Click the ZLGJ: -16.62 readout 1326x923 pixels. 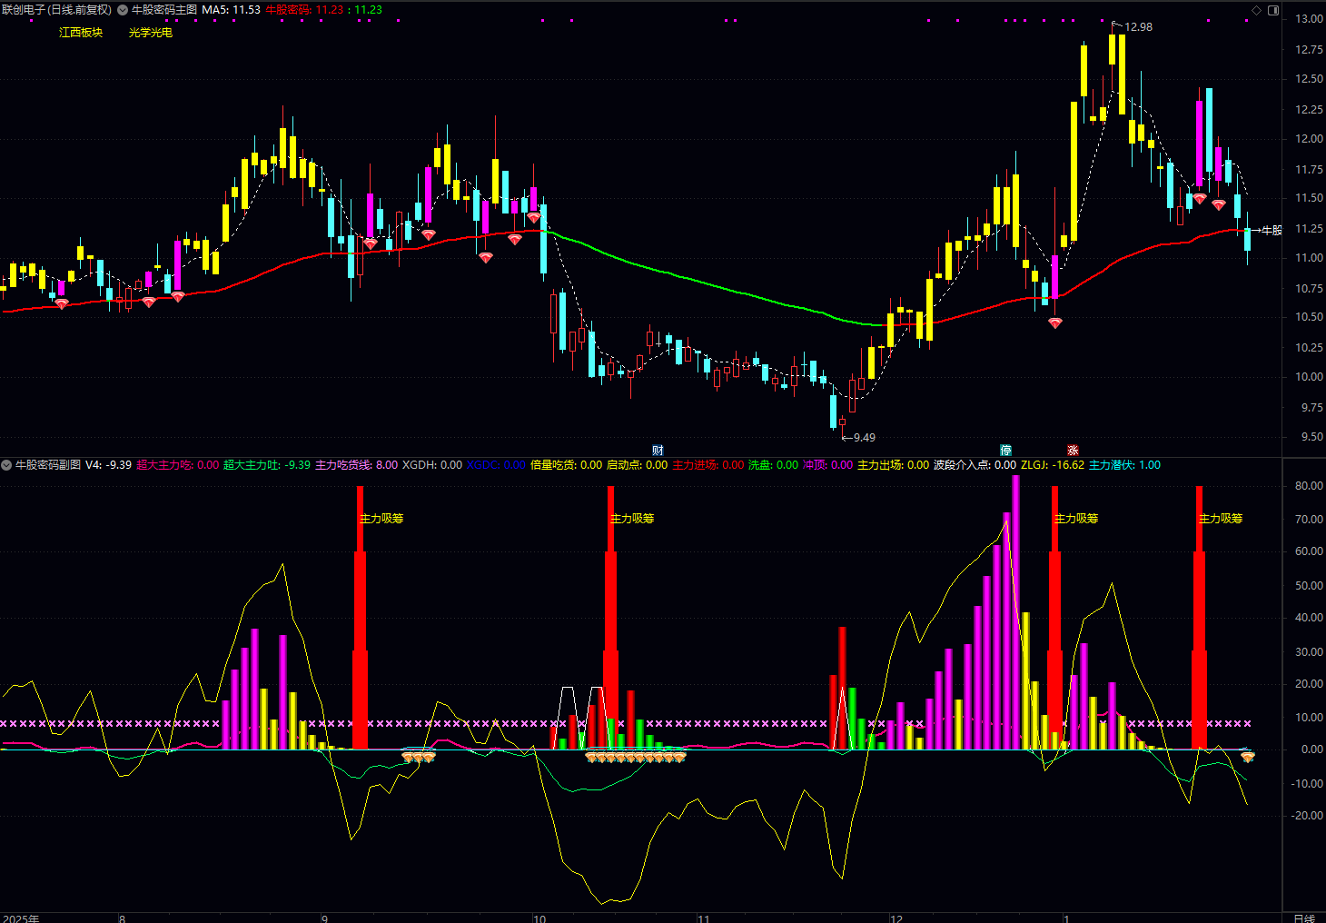[x=1053, y=465]
